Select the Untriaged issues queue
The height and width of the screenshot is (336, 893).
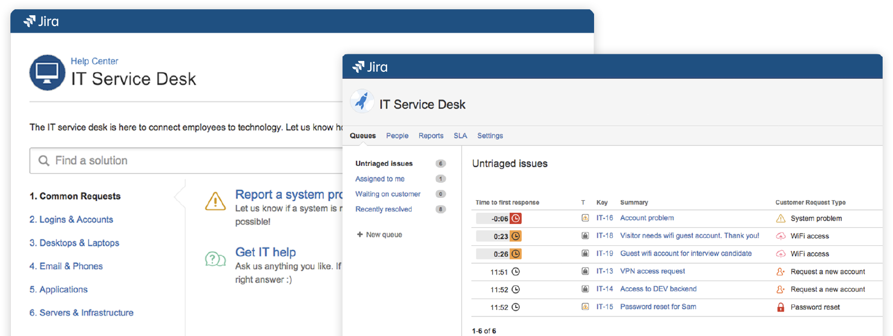(x=384, y=164)
